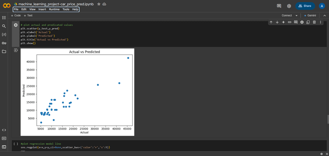Click the cloud saved status icon

(x=104, y=4)
